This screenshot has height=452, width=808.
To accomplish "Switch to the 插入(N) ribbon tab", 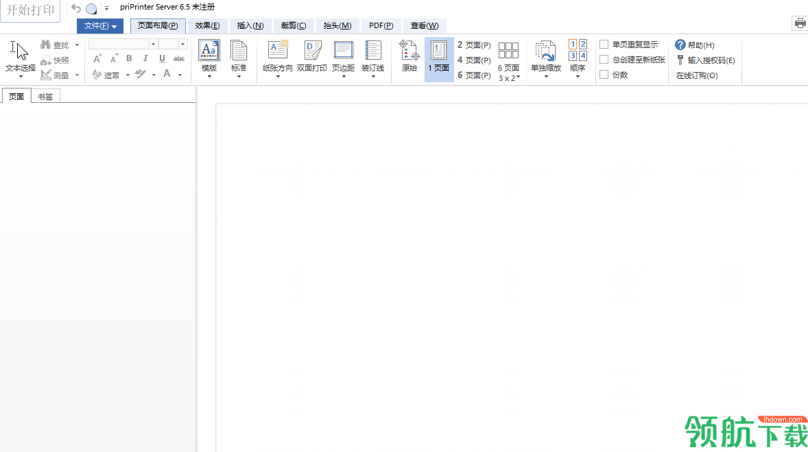I will [250, 26].
